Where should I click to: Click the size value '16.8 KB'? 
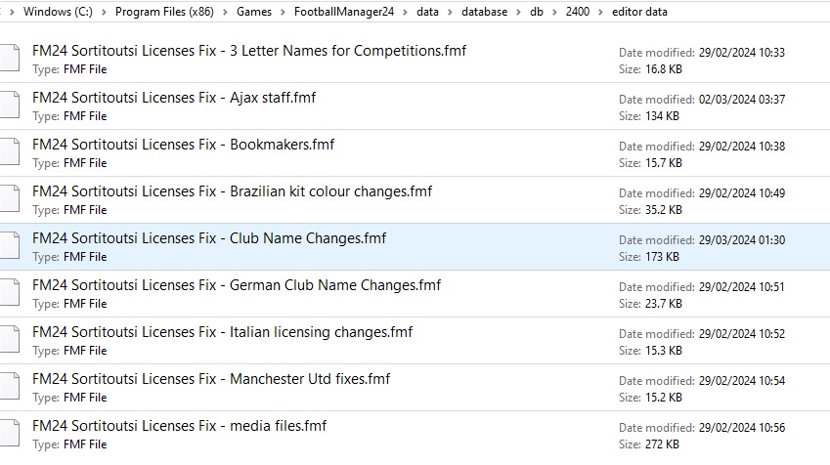[663, 69]
